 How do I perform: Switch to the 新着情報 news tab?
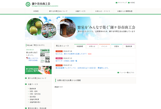click(x=80, y=46)
